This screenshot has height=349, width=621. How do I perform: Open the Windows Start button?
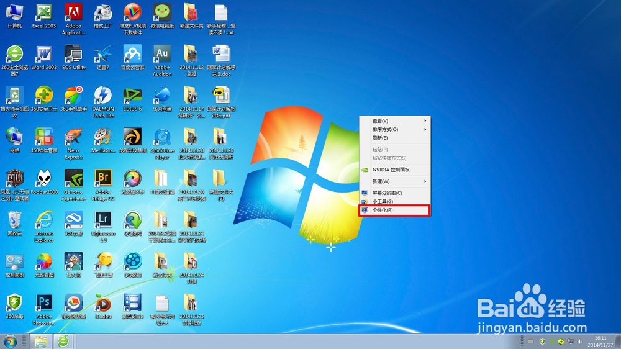pyautogui.click(x=11, y=342)
